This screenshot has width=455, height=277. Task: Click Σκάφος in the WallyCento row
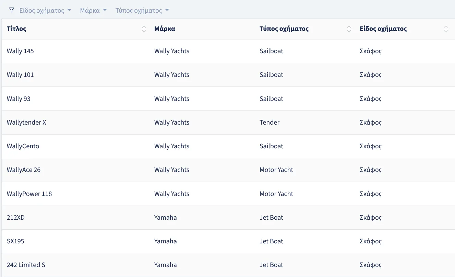(371, 146)
